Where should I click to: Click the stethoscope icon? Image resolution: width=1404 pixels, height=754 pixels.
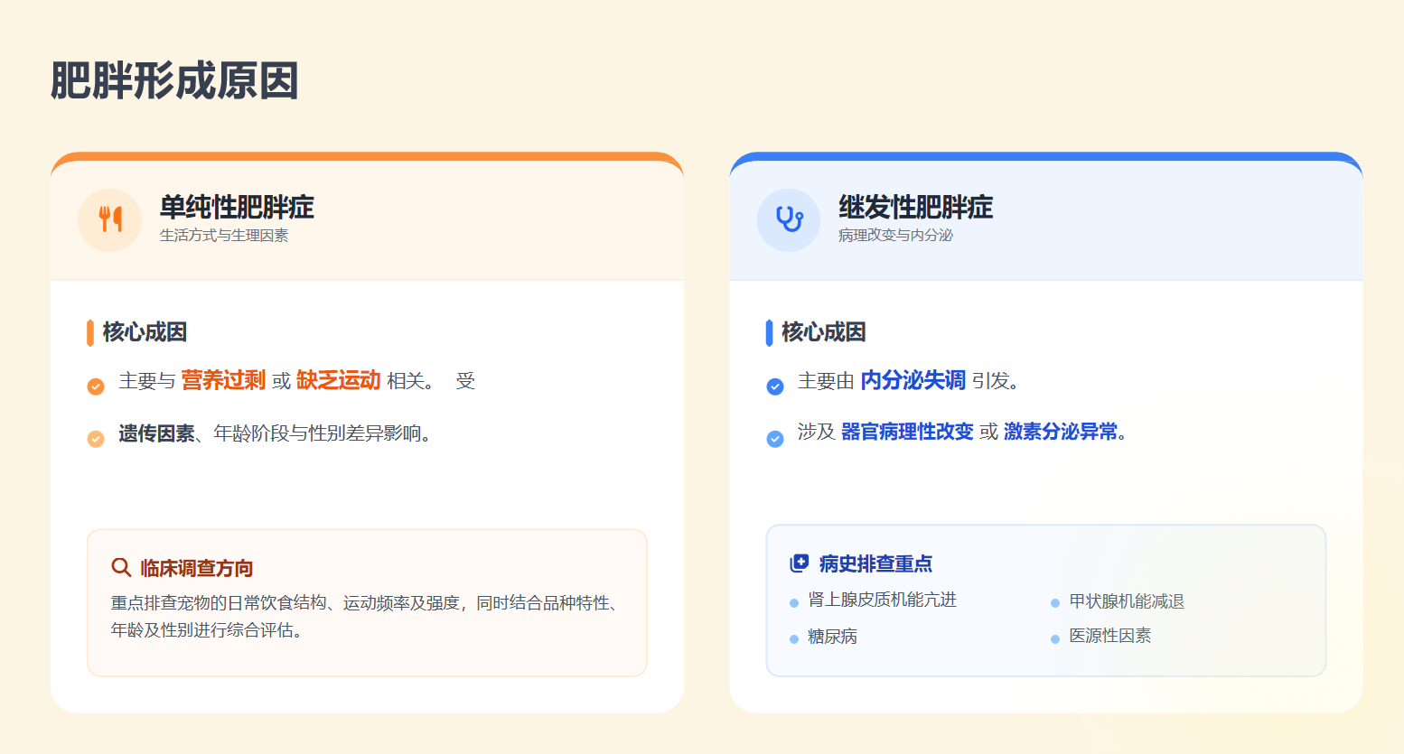tap(789, 219)
